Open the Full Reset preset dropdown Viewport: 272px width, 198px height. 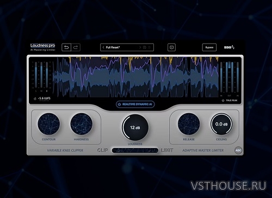pos(127,47)
